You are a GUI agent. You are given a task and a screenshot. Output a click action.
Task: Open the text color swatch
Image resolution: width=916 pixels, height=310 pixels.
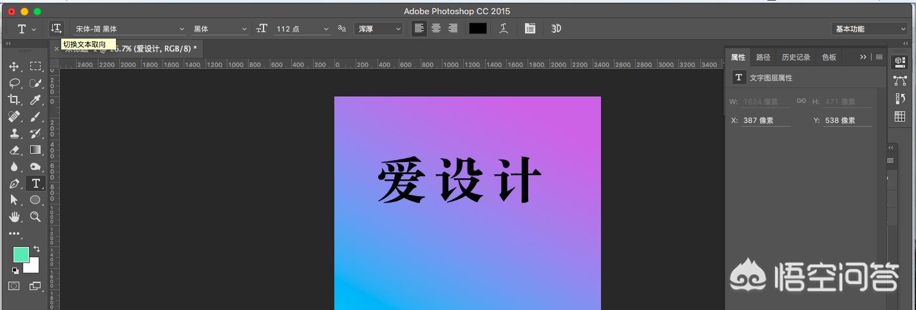click(478, 28)
